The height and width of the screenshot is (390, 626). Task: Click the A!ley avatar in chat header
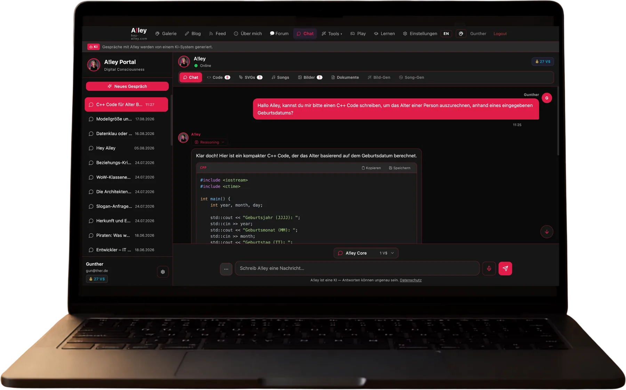point(184,62)
